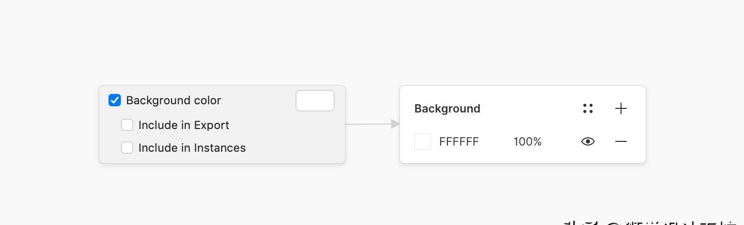Open the Background style library dots icon
744x225 pixels.
click(x=587, y=108)
